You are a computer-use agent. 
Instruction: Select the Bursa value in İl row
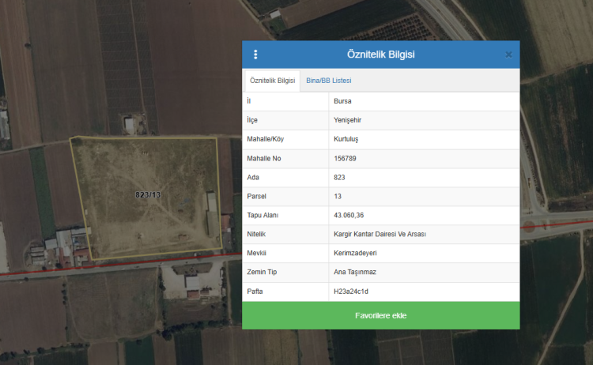pyautogui.click(x=343, y=101)
